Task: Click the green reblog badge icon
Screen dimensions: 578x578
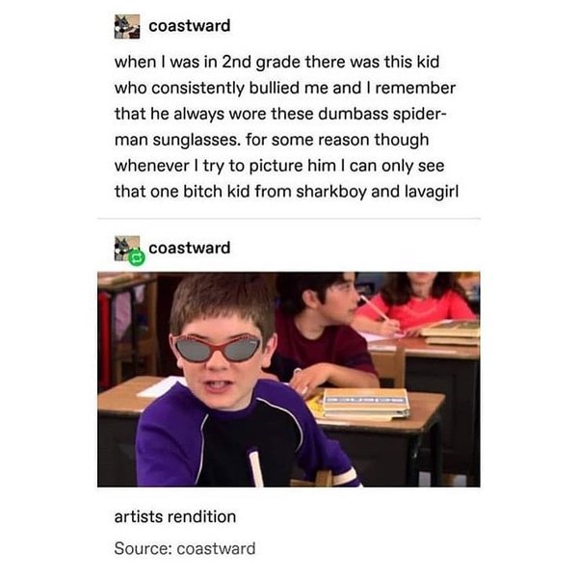Action: pyautogui.click(x=137, y=257)
